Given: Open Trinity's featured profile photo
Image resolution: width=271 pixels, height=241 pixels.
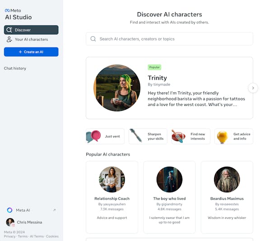Looking at the screenshot, I should pos(117,88).
